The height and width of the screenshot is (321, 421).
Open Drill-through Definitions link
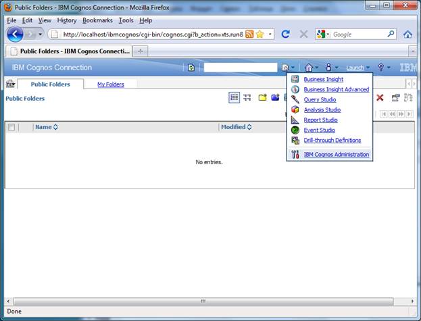(x=332, y=141)
